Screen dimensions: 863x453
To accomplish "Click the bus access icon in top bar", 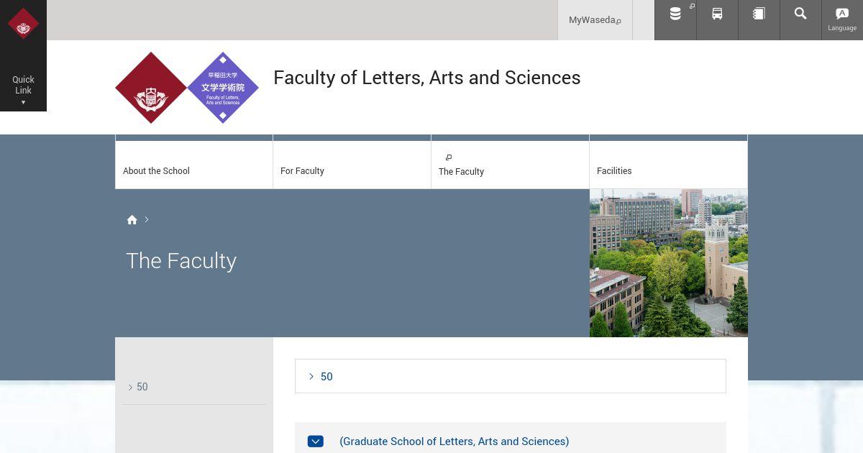I will [x=717, y=14].
